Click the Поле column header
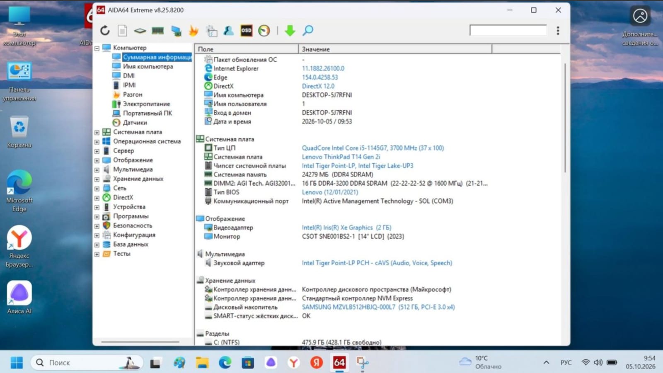 (247, 49)
